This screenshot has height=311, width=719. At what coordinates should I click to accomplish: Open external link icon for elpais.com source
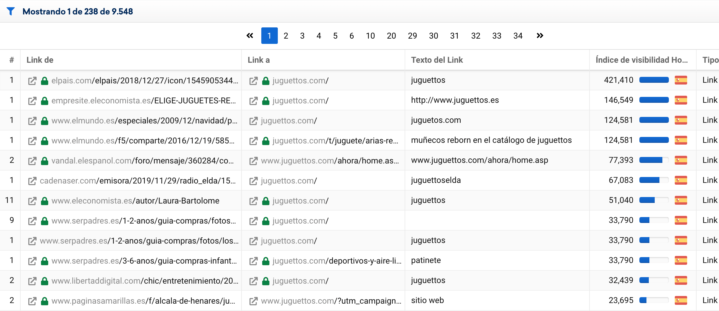(32, 81)
